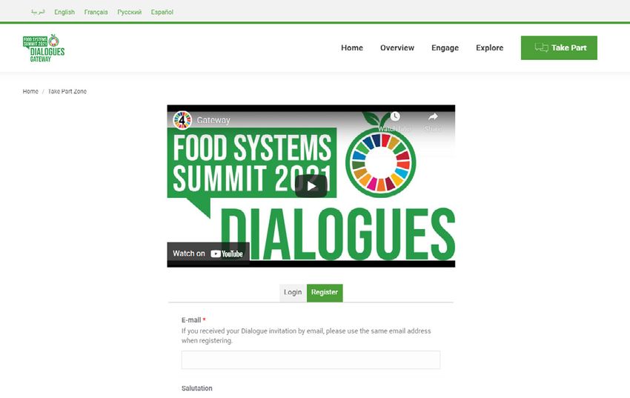Image resolution: width=630 pixels, height=398 pixels.
Task: Click the Watch later clock icon
Action: click(395, 116)
